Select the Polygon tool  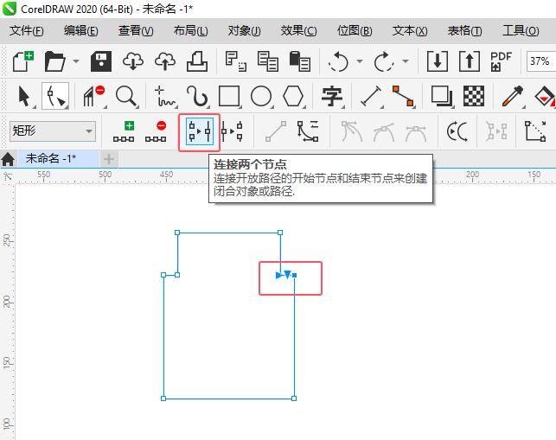coord(293,96)
